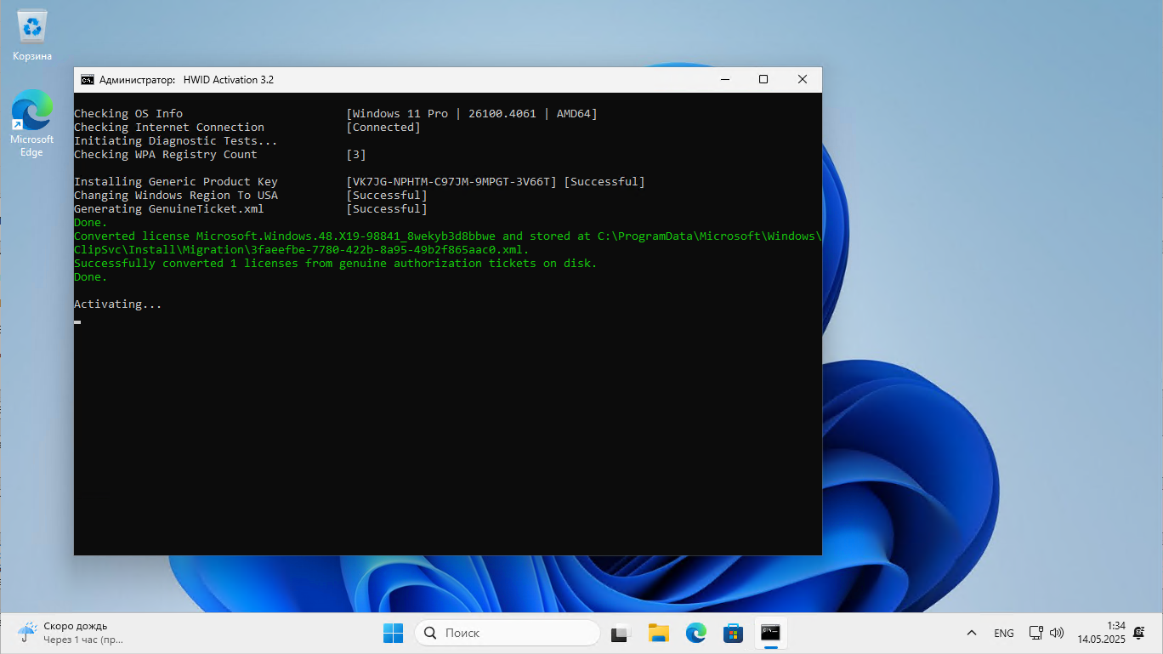Maximize the HWID Activation window
This screenshot has width=1163, height=654.
coord(763,79)
